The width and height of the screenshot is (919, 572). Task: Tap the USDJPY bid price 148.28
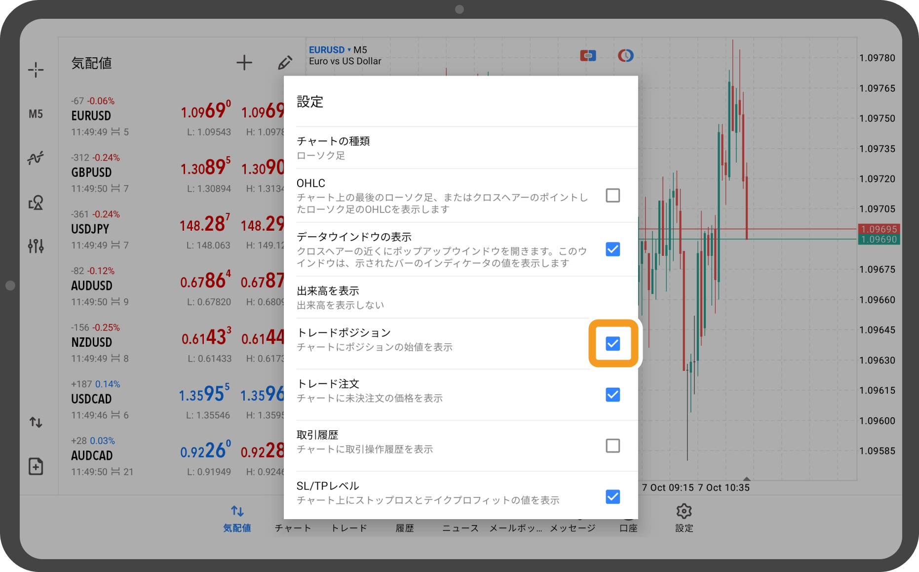205,223
